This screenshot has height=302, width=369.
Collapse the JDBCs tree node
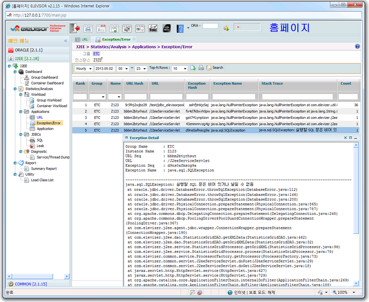[x=21, y=134]
